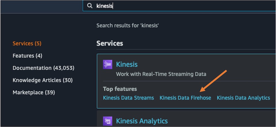
Task: Click the Kinesis Analytics service icon
Action: 108,121
